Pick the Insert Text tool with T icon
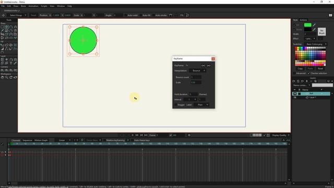 click(11, 63)
